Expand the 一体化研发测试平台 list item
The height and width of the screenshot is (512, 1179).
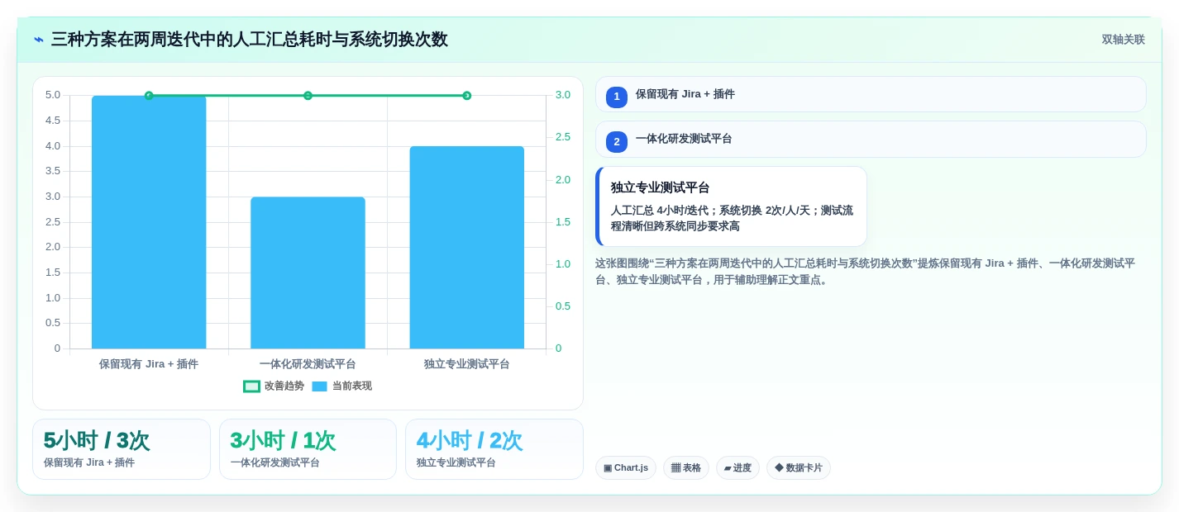coord(871,139)
